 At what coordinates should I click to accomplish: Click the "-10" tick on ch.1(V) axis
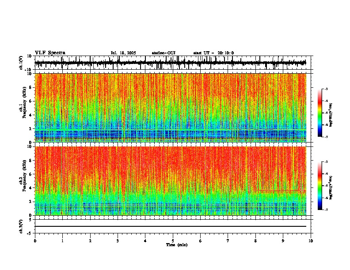pos(29,70)
